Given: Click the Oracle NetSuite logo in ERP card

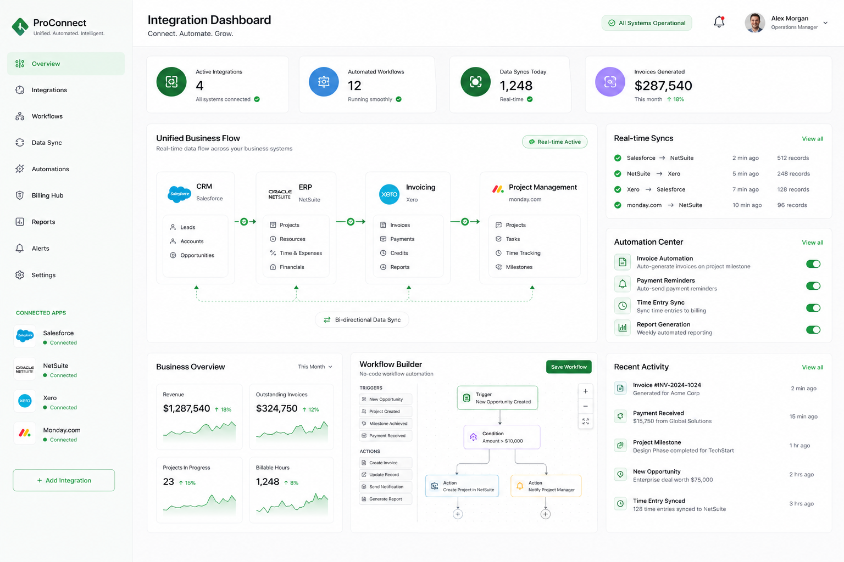Looking at the screenshot, I should click(280, 194).
